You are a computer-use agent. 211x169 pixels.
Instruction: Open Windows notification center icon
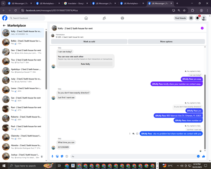pyautogui.click(x=206, y=166)
